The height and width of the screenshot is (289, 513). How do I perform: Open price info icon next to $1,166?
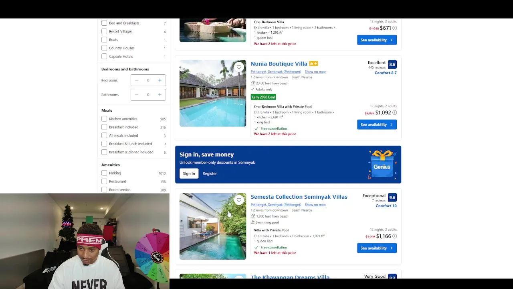tap(394, 236)
